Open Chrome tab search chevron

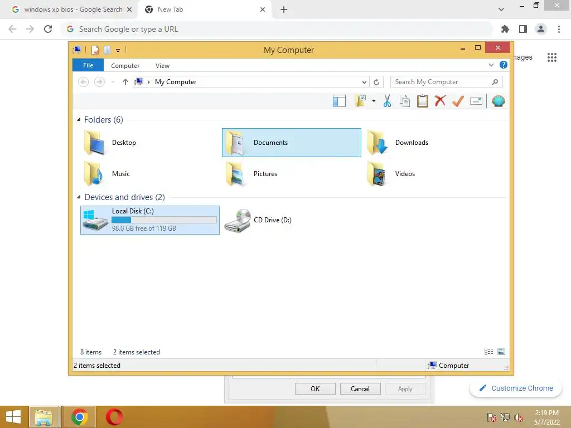coord(501,9)
